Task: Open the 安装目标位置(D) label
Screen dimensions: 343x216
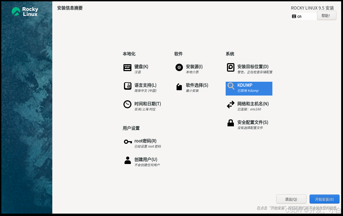Action: [x=253, y=67]
